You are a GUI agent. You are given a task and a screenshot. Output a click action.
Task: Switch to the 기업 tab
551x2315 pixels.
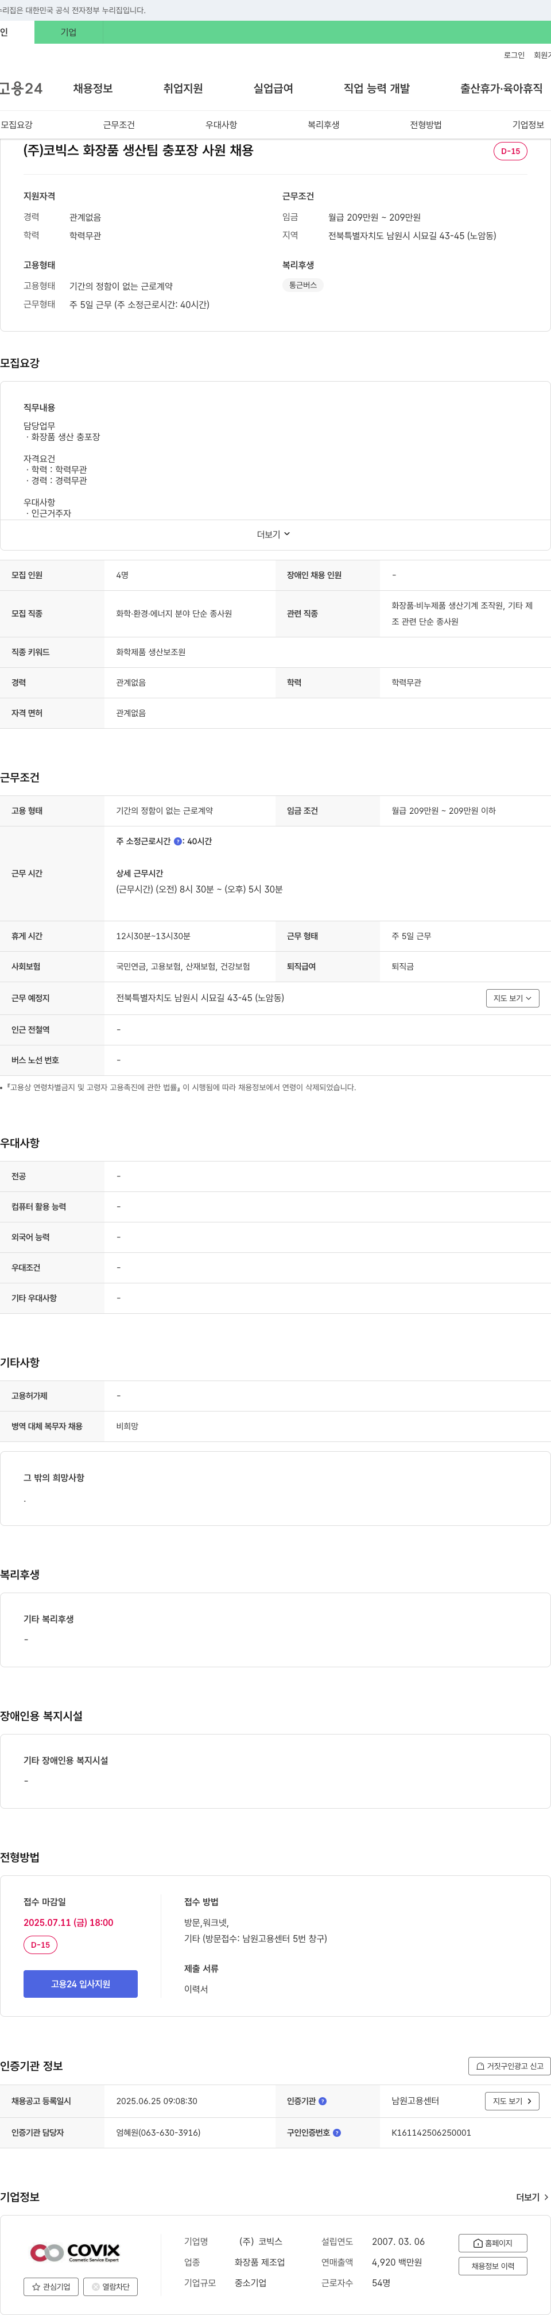(x=68, y=32)
